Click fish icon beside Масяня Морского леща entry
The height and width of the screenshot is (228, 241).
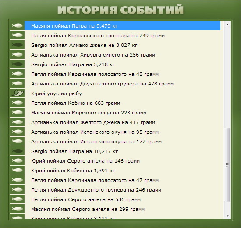coord(17,112)
